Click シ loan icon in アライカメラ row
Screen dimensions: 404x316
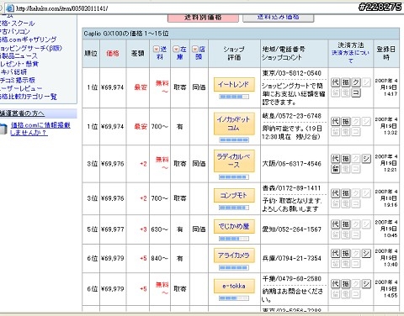(366, 253)
